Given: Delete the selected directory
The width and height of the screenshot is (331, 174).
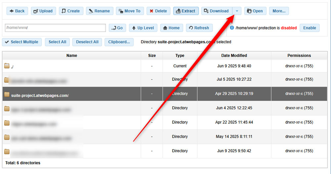Looking at the screenshot, I should 158,11.
